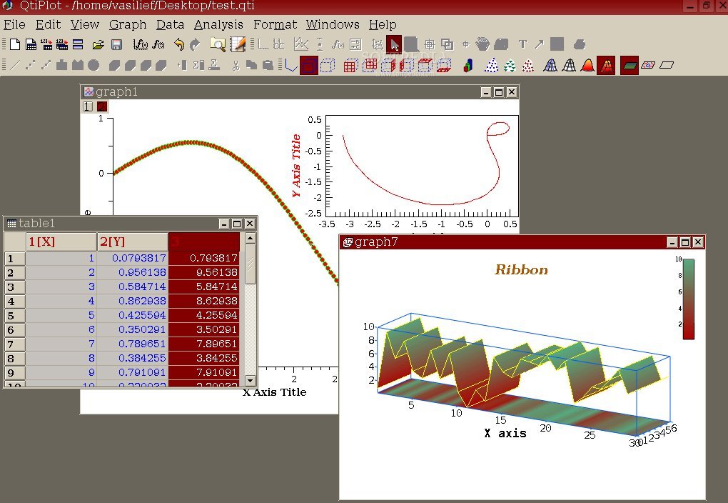Toggle the 3D wireframe surface mode

point(551,65)
